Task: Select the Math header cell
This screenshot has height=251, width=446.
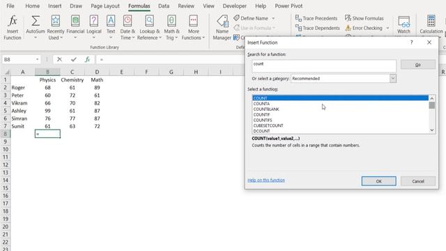Action: 97,80
